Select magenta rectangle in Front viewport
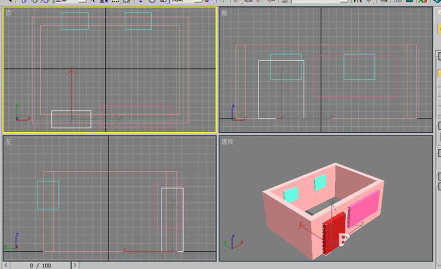The image size is (441, 269). (x=356, y=76)
